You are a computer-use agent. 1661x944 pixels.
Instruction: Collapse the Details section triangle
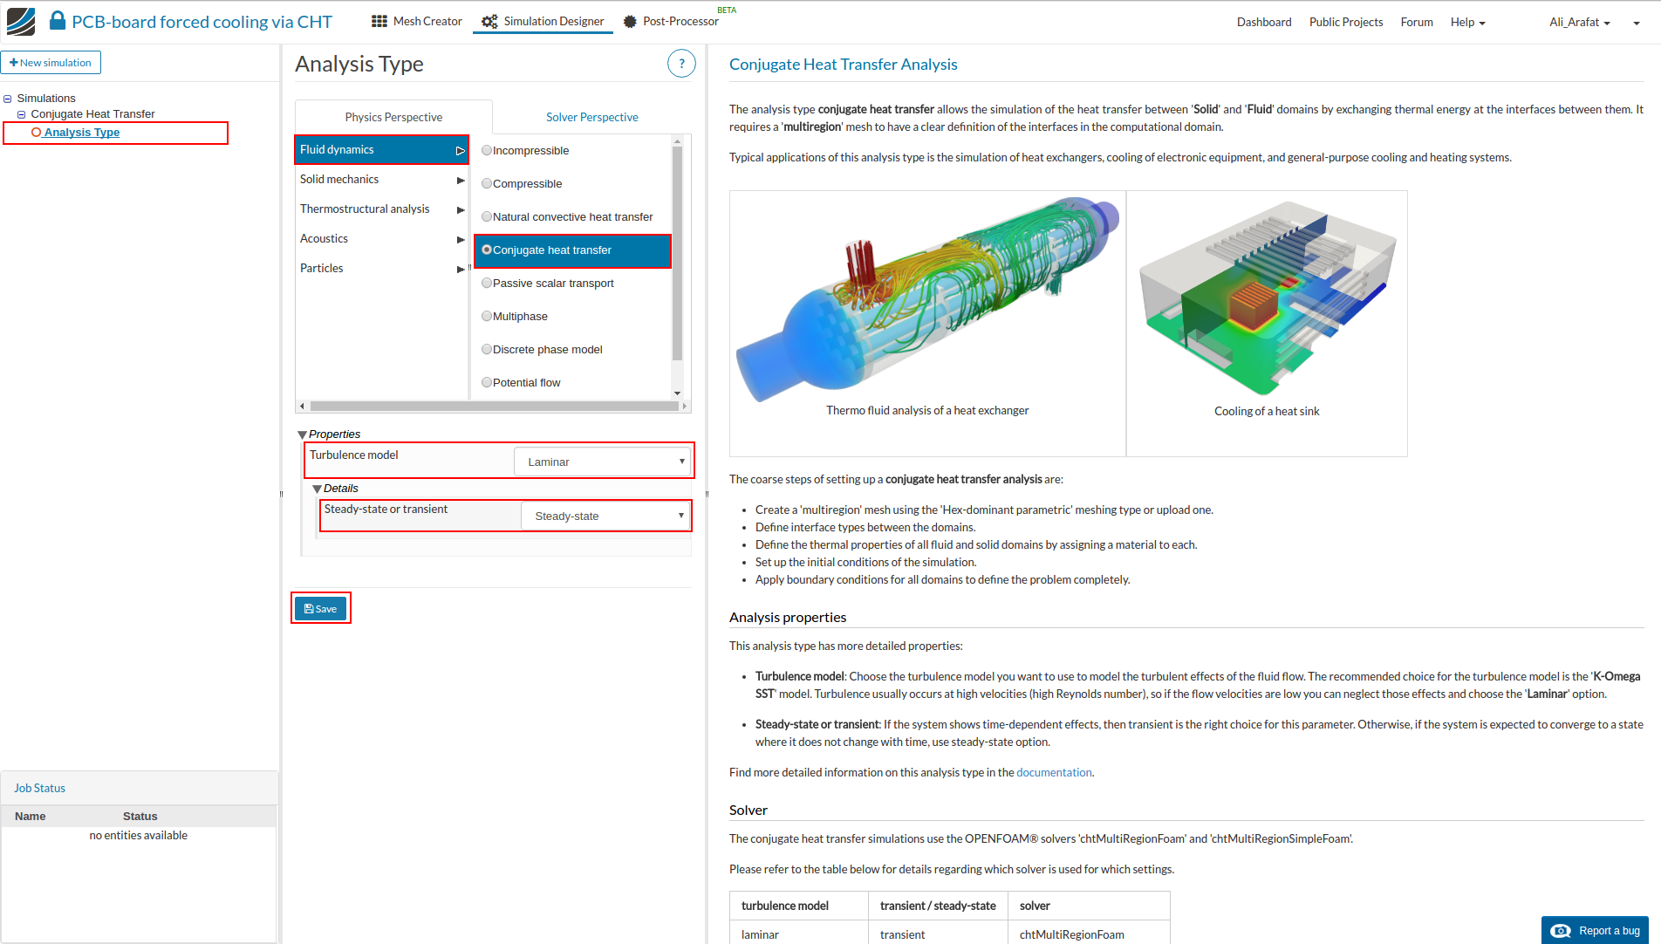(x=317, y=489)
